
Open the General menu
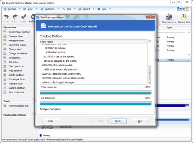pos(12,9)
